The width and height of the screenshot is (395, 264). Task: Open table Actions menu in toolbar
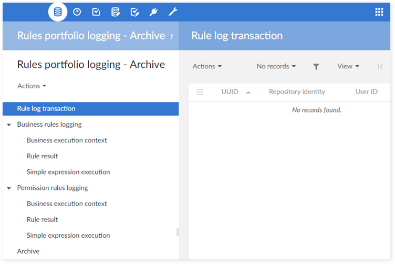pos(207,66)
